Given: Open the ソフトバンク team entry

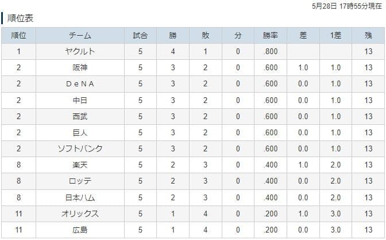Looking at the screenshot, I should pyautogui.click(x=80, y=148).
